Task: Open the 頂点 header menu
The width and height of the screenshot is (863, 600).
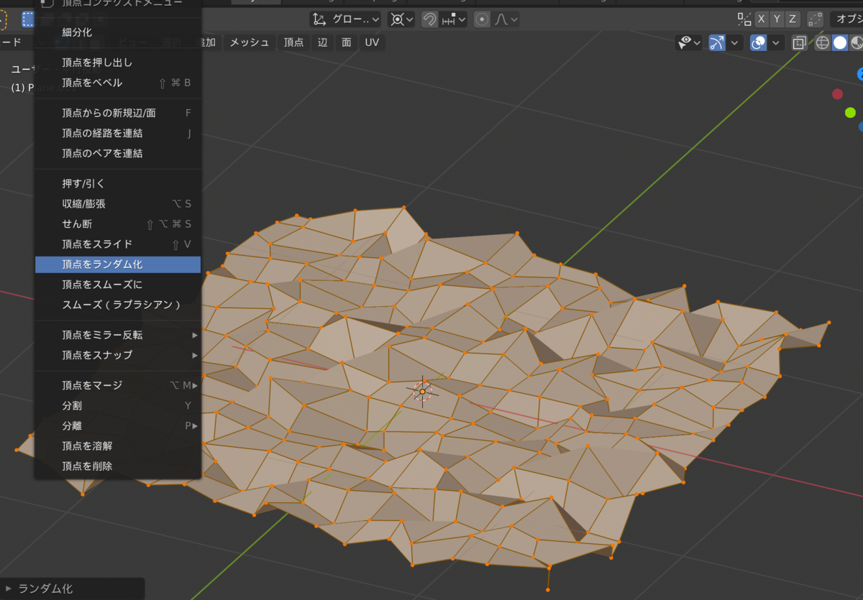Action: point(293,42)
